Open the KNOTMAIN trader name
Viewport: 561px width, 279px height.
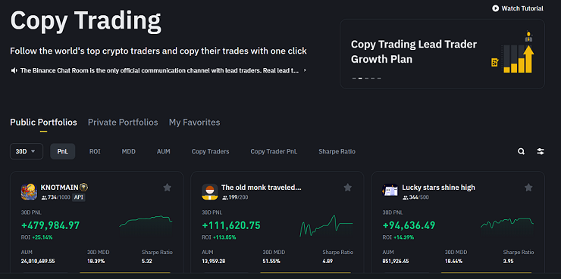(x=59, y=188)
